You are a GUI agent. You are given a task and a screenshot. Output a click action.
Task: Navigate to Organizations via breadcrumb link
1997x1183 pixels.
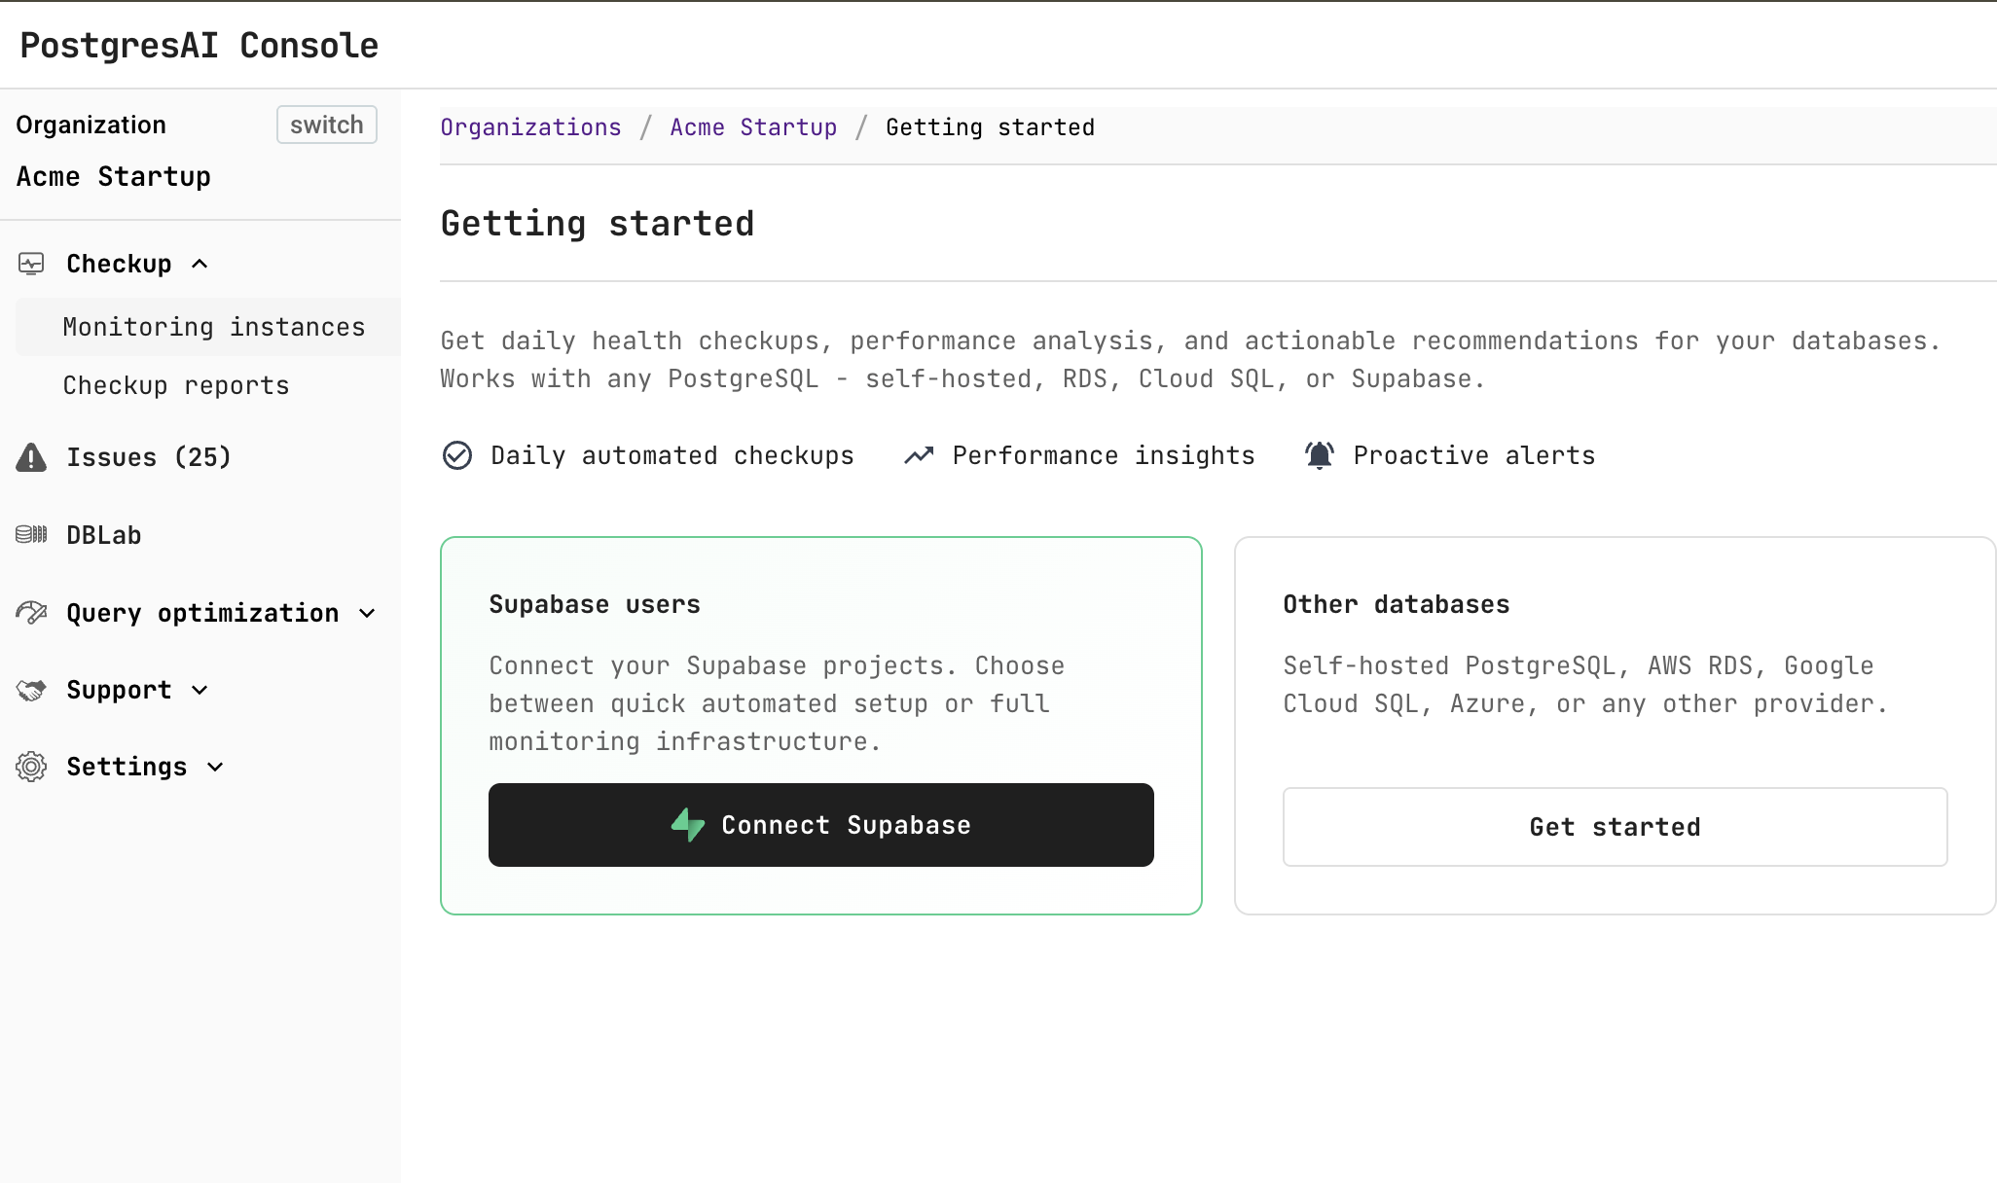click(x=530, y=126)
